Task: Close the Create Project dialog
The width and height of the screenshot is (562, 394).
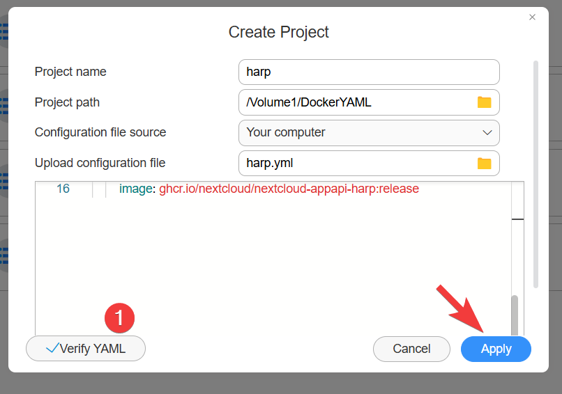Action: (533, 17)
